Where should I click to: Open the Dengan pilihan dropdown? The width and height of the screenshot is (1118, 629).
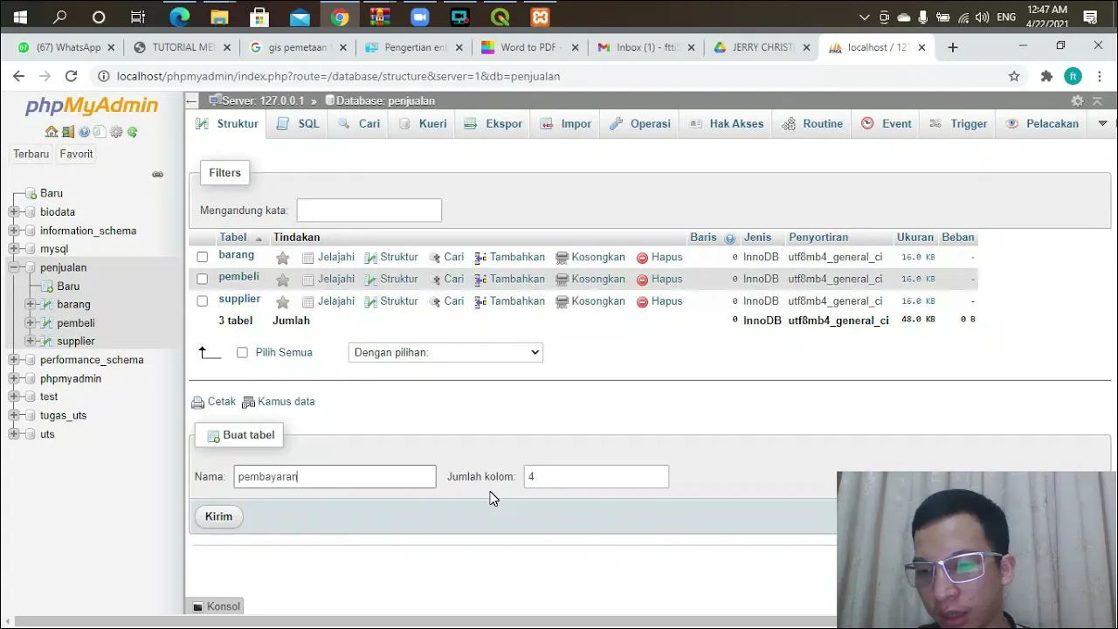click(x=445, y=352)
